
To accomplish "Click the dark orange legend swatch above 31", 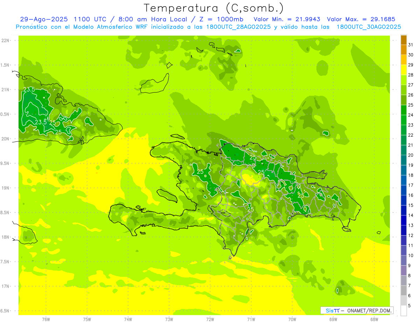I will [404, 39].
